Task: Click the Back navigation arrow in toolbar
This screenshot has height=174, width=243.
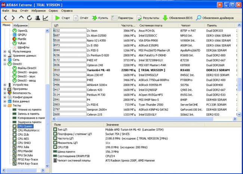Action: pyautogui.click(x=6, y=18)
